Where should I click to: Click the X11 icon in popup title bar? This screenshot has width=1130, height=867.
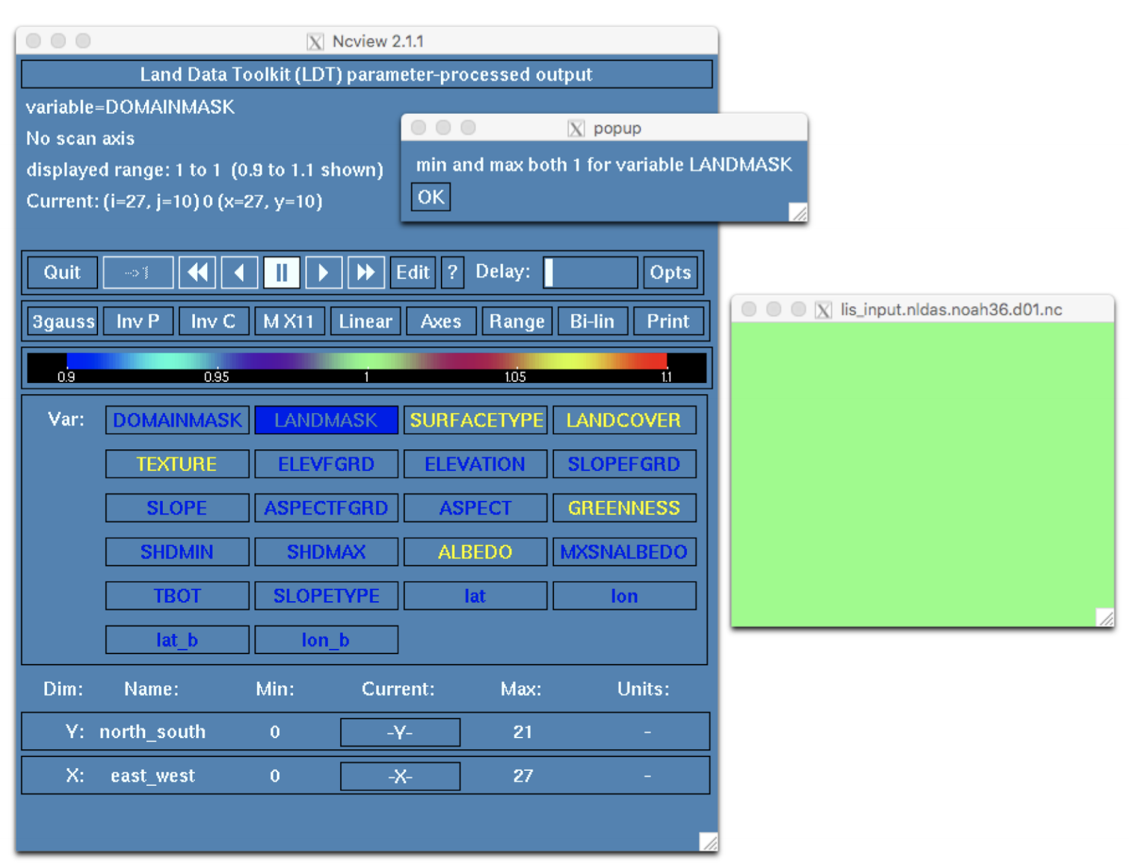pos(576,128)
